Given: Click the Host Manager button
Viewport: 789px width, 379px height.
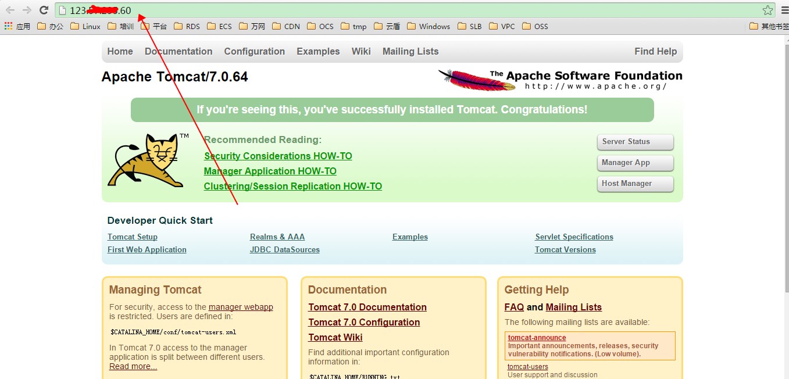Looking at the screenshot, I should [635, 184].
